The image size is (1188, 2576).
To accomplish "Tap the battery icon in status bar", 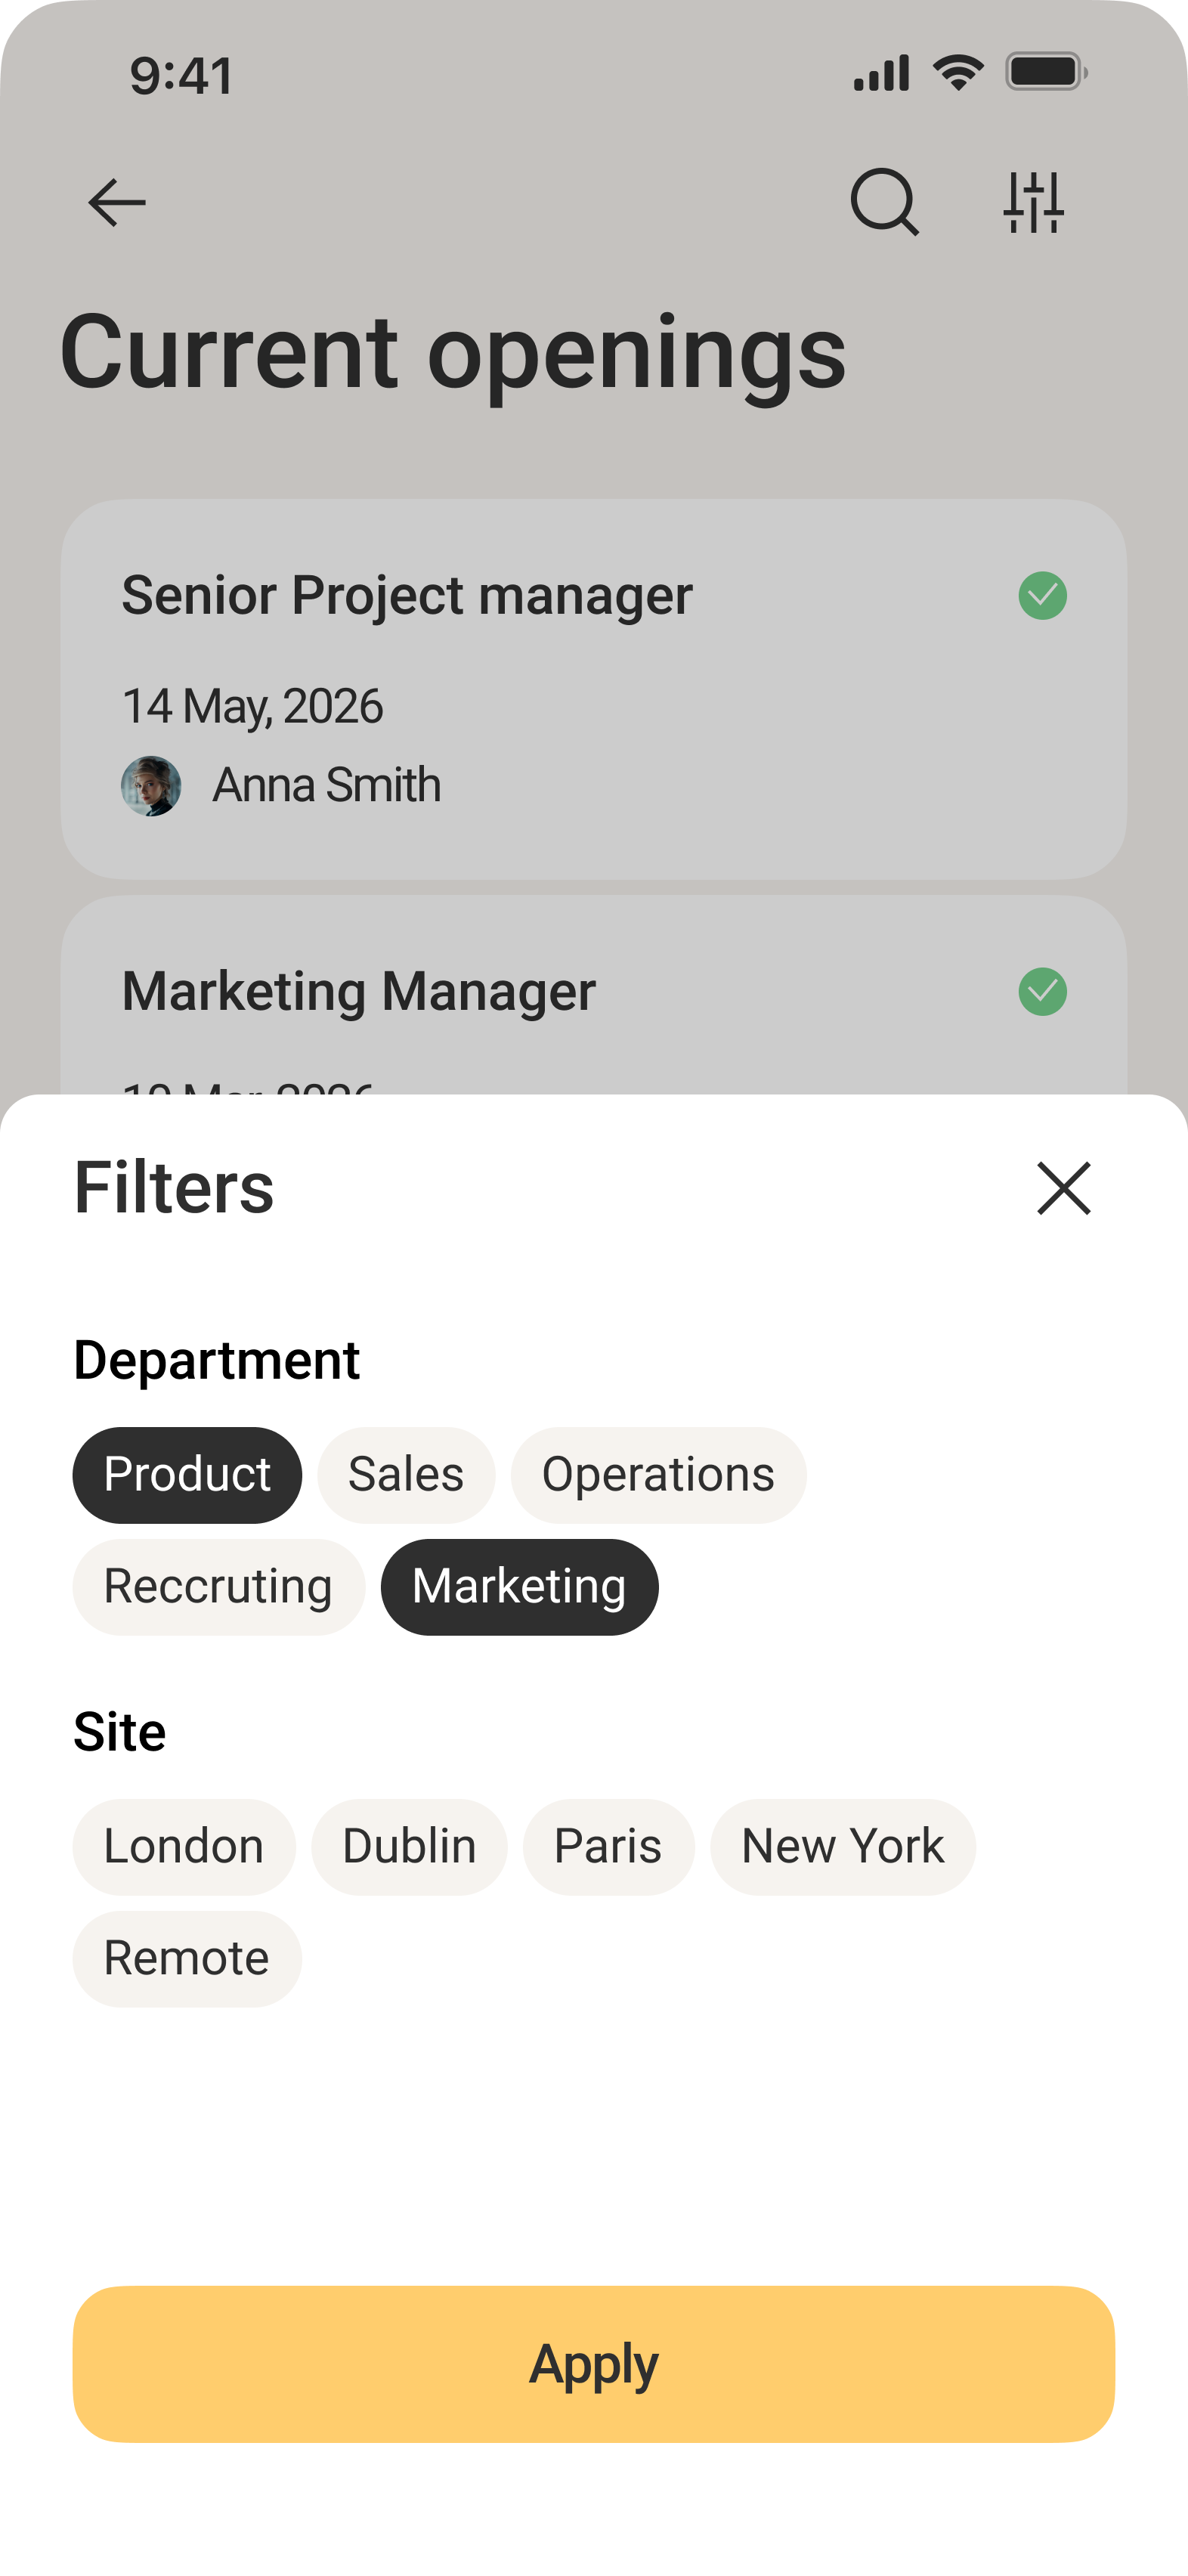I will point(1046,72).
